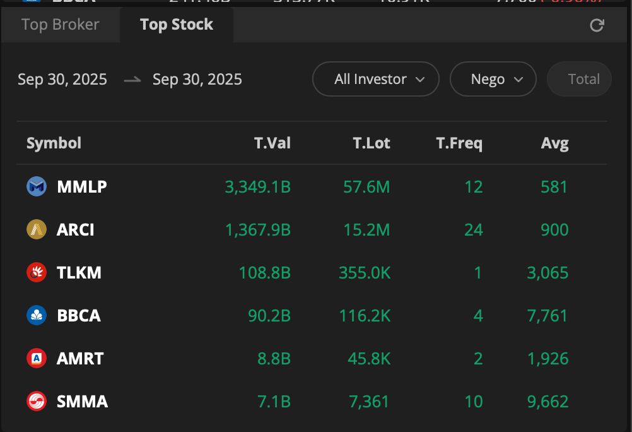This screenshot has height=432, width=632.
Task: Click the TLKM Telkom logo icon
Action: [x=36, y=272]
